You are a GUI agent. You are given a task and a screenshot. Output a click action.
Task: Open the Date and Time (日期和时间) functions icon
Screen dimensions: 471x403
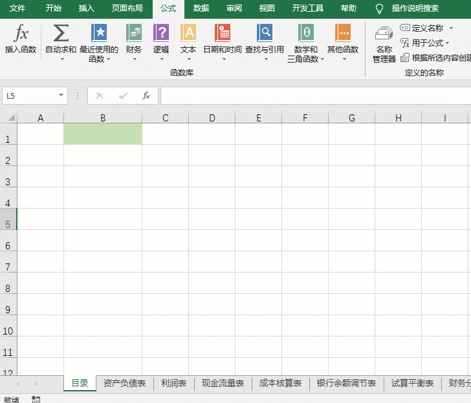223,33
